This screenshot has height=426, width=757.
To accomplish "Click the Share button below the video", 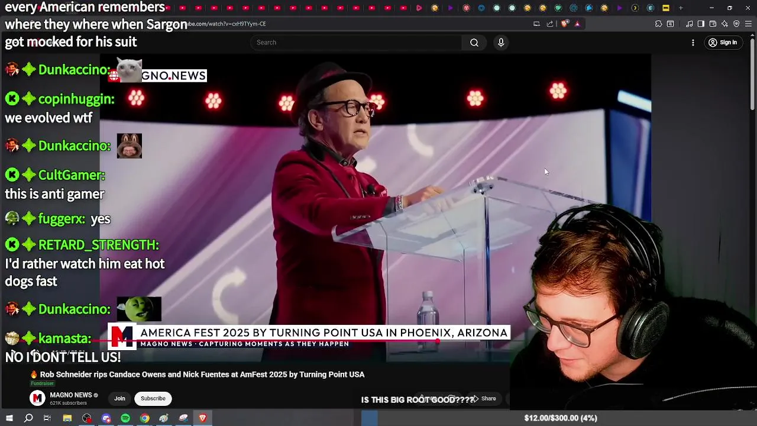I will (484, 398).
